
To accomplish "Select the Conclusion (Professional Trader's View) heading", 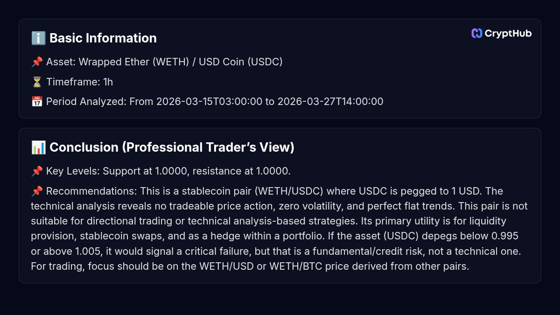I will coord(172,147).
